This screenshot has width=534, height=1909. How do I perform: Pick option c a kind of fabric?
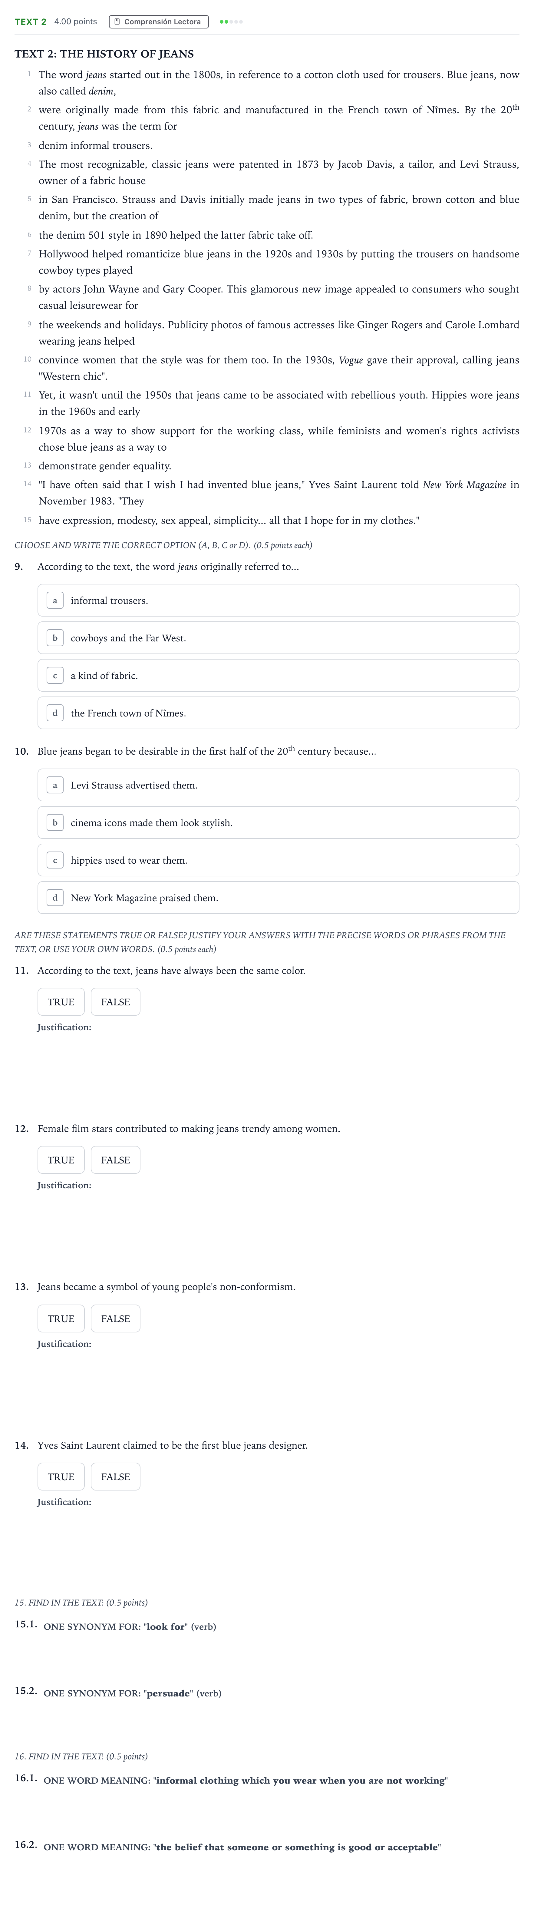(x=278, y=675)
